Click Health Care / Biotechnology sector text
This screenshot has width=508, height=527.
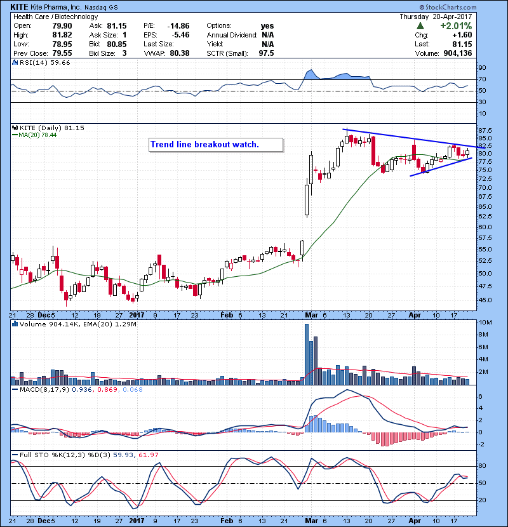coord(56,17)
